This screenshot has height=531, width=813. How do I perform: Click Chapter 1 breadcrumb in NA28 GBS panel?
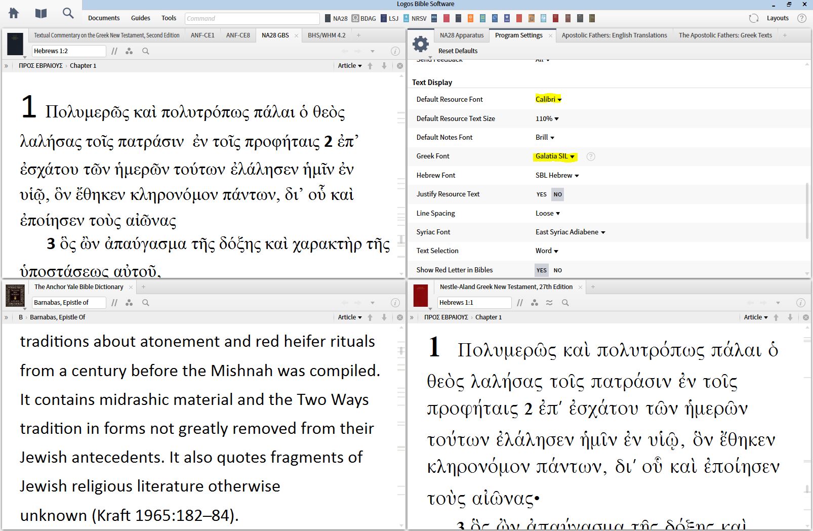point(83,66)
